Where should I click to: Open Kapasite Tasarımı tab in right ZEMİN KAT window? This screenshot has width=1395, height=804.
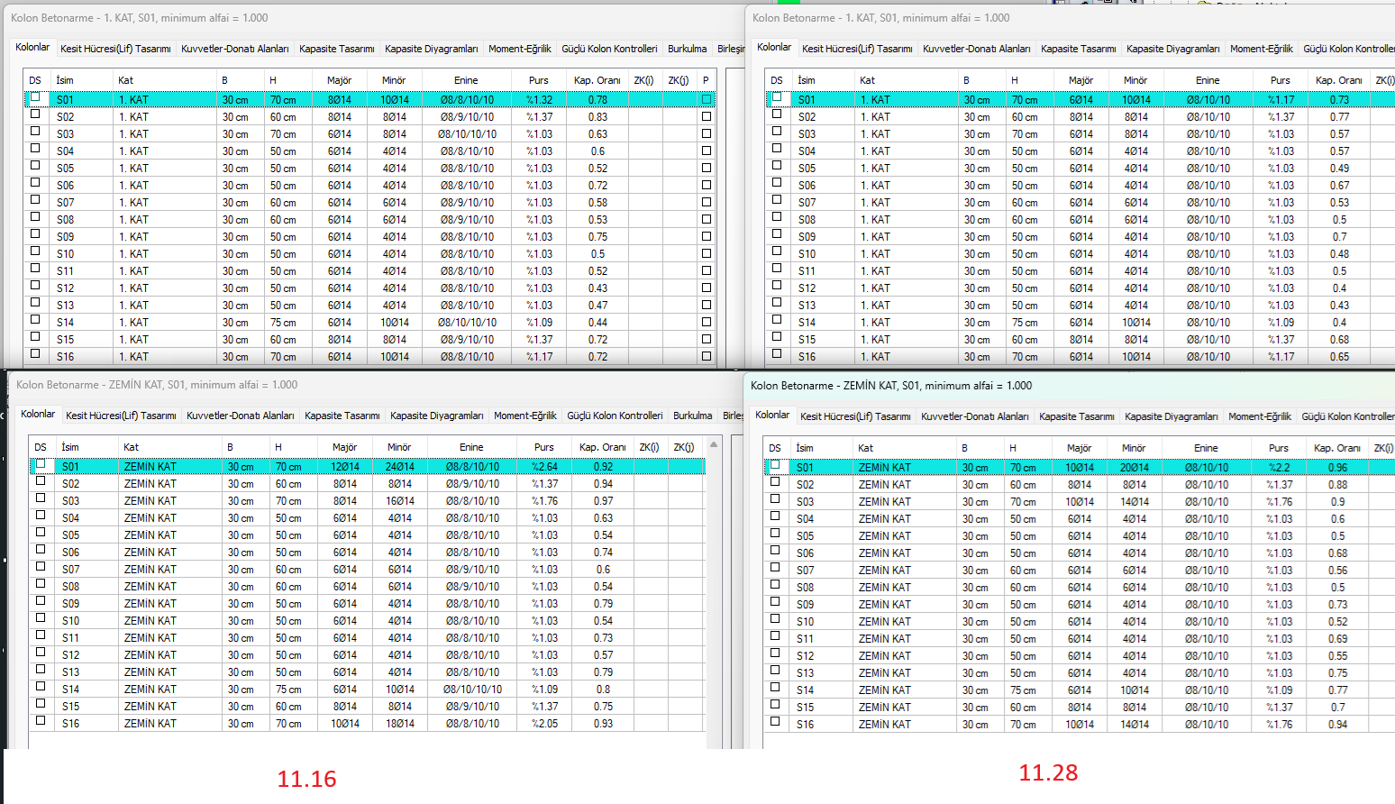pyautogui.click(x=1077, y=416)
